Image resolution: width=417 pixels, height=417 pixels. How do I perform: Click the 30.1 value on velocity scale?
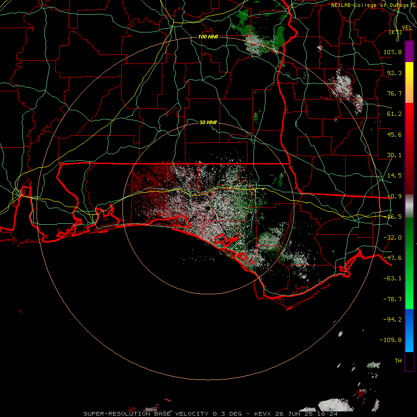tap(394, 155)
